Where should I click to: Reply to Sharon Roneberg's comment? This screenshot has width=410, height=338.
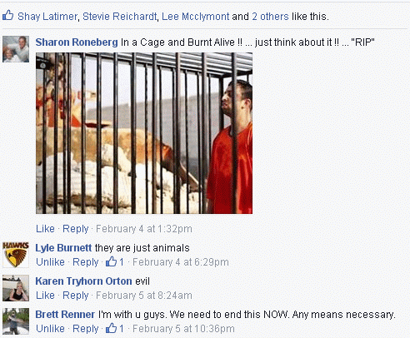coord(76,229)
